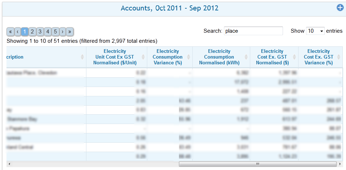Open page 3 of entries

coord(40,32)
